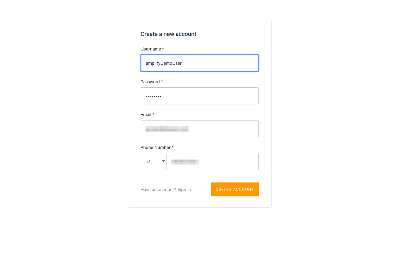Screen dimensions: 401x263
Task: Select the +1 country code value
Action: coord(148,162)
